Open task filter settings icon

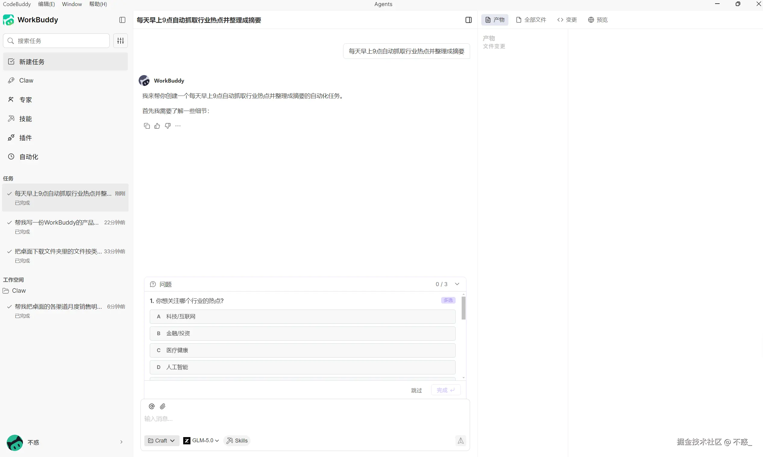point(120,41)
